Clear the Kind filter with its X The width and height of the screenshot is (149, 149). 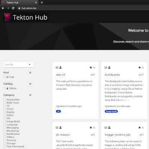(x=30, y=72)
